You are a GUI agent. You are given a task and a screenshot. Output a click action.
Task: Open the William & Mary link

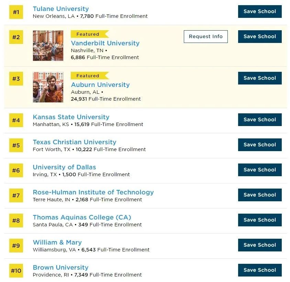click(57, 242)
